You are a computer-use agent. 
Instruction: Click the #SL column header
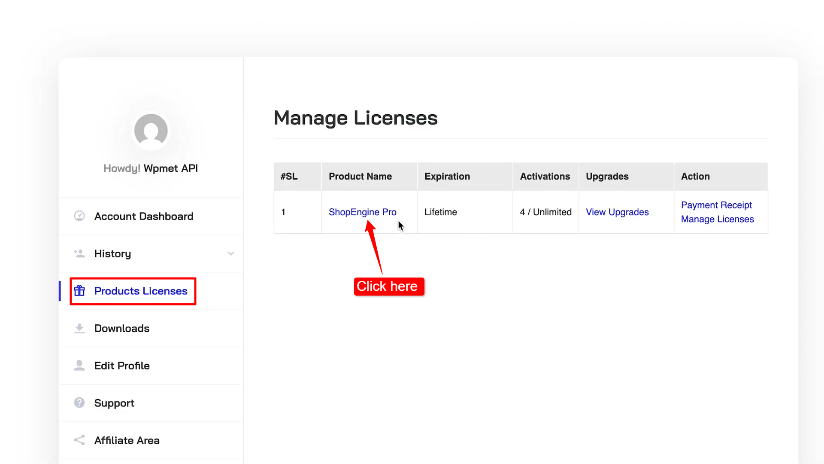pyautogui.click(x=298, y=177)
